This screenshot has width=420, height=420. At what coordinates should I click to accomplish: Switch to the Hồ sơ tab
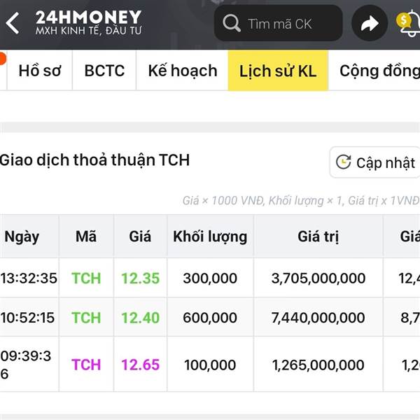(40, 71)
